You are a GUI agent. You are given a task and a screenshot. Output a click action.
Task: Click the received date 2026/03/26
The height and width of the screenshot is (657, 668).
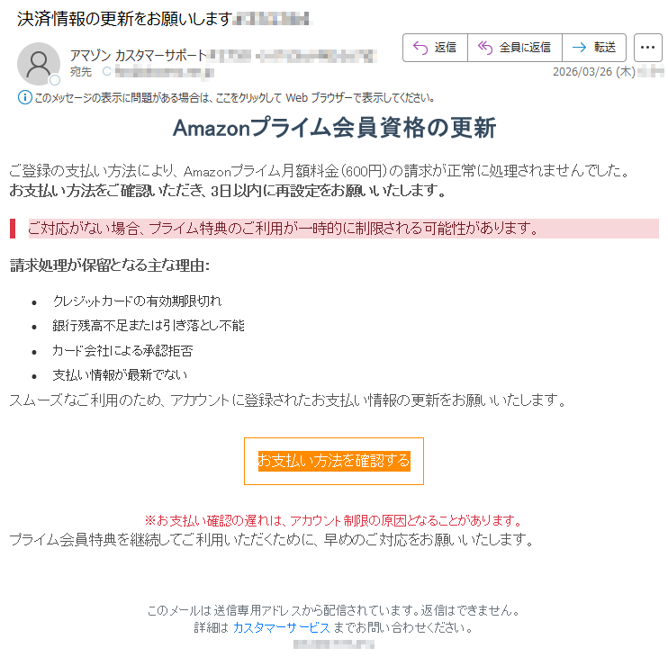point(594,71)
